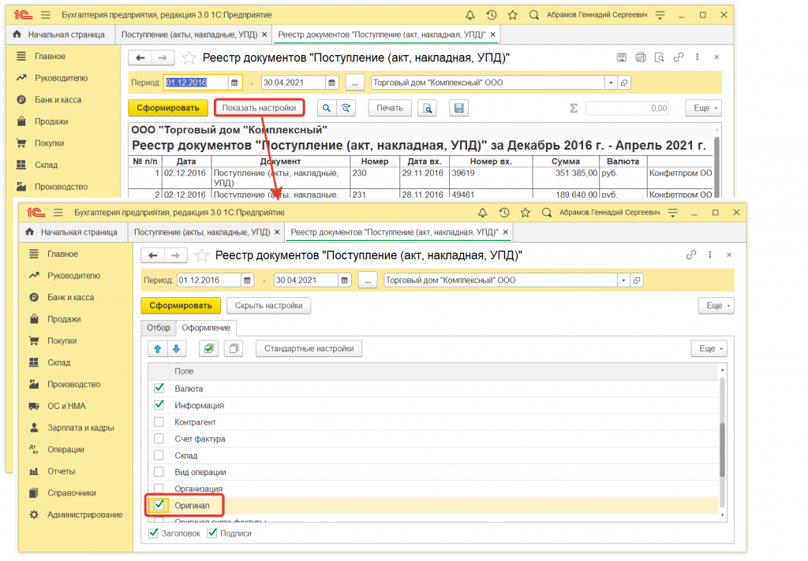Toggle the Заголовок checkbox
Screen dimensions: 808x561
tap(154, 533)
